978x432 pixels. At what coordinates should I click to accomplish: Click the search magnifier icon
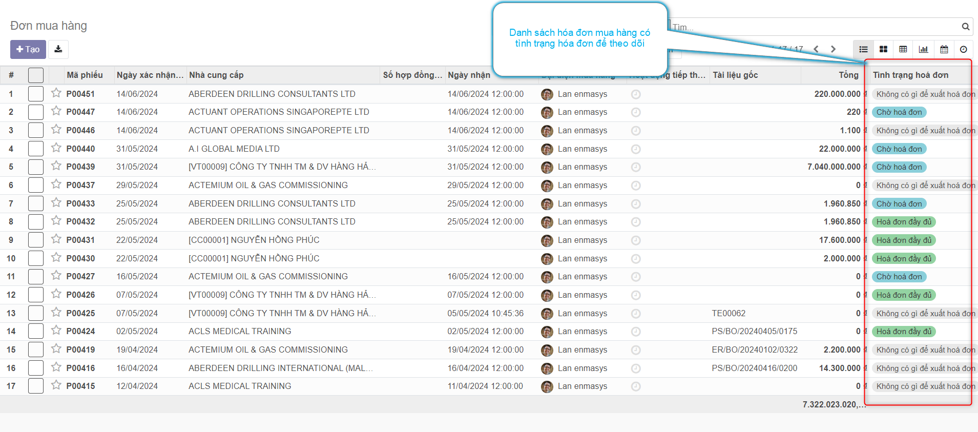point(965,27)
